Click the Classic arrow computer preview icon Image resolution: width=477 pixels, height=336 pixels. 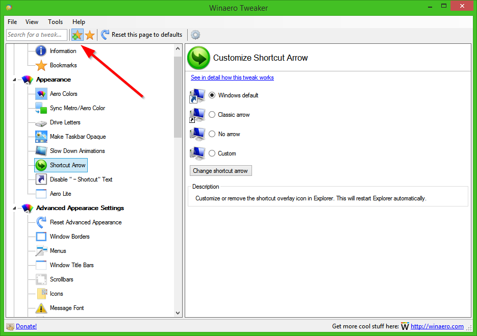[x=197, y=115]
